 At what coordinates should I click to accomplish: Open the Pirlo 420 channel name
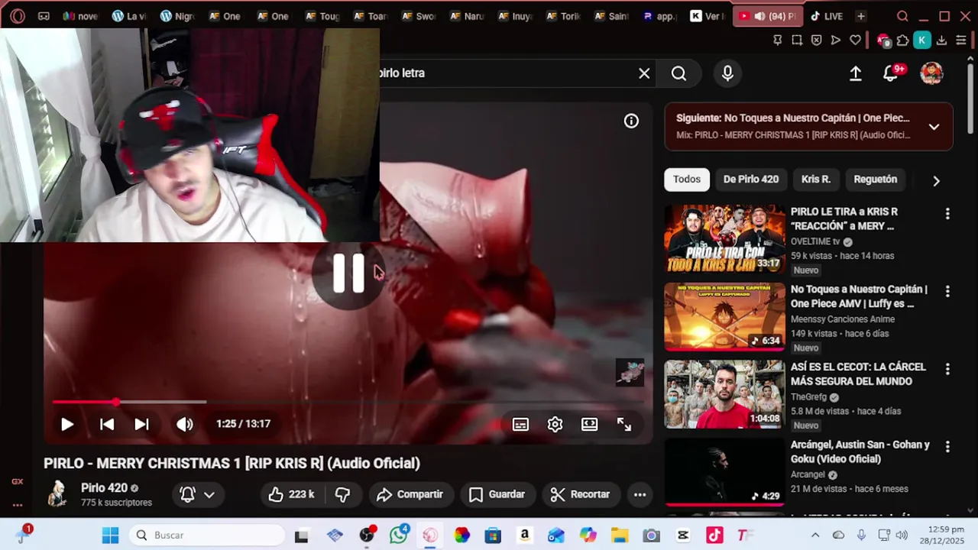click(x=104, y=488)
